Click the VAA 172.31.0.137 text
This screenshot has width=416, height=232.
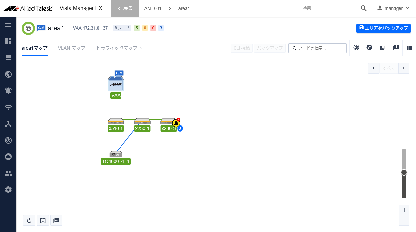coord(90,28)
